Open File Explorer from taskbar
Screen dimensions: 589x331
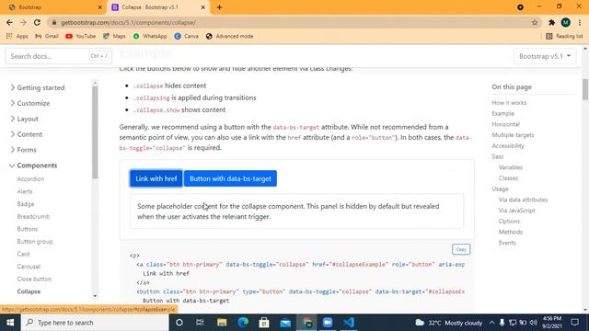tap(222, 323)
